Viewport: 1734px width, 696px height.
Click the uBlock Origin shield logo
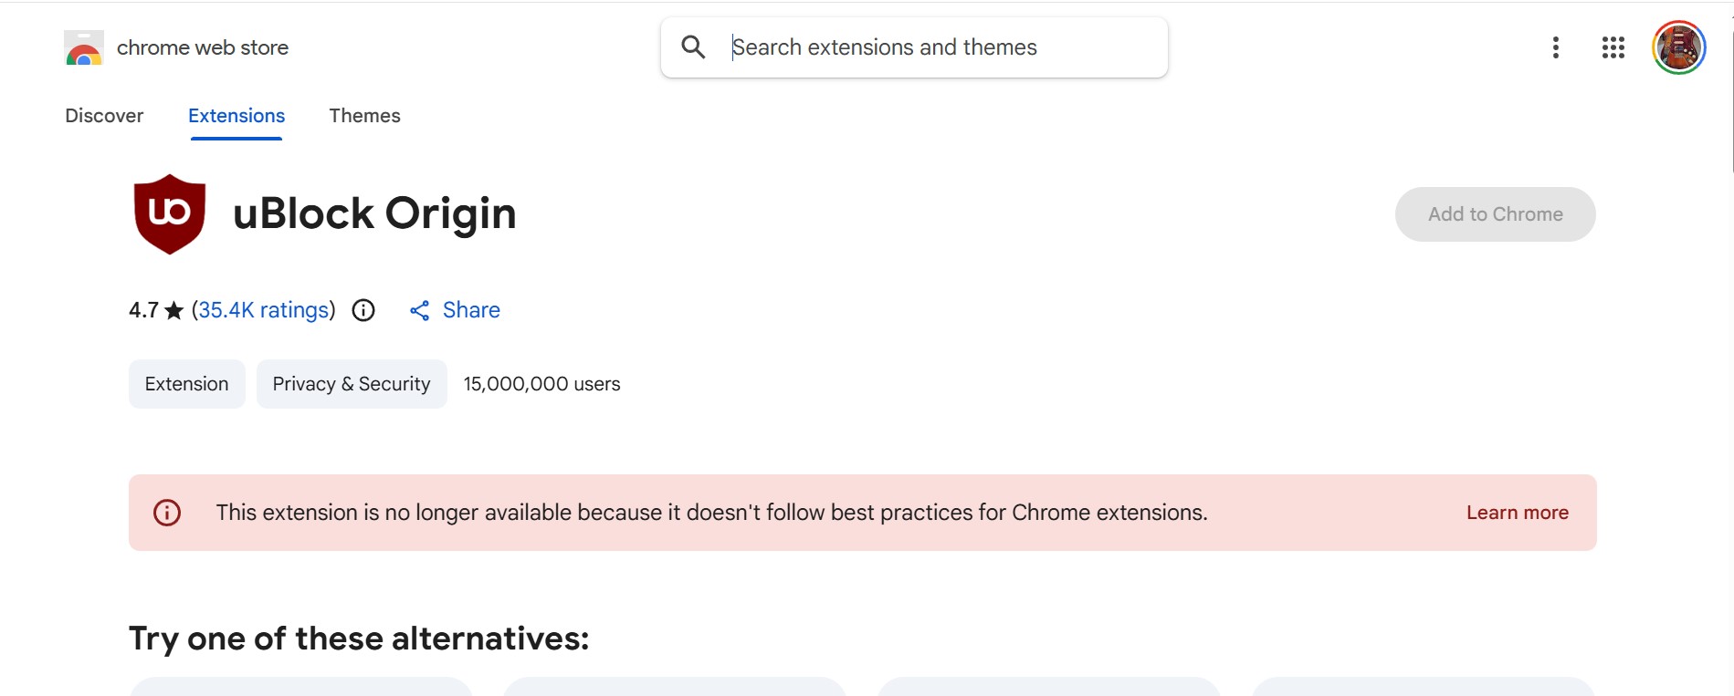coord(170,213)
